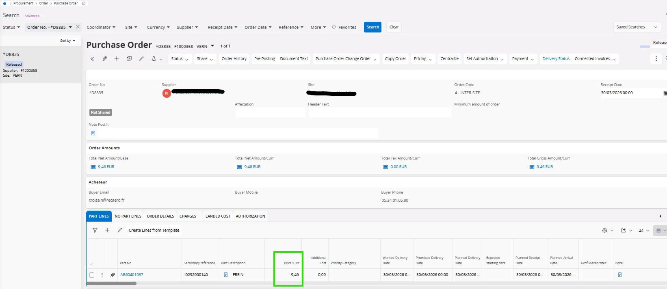
Task: Change page size dropdown showing 24
Action: 644,231
